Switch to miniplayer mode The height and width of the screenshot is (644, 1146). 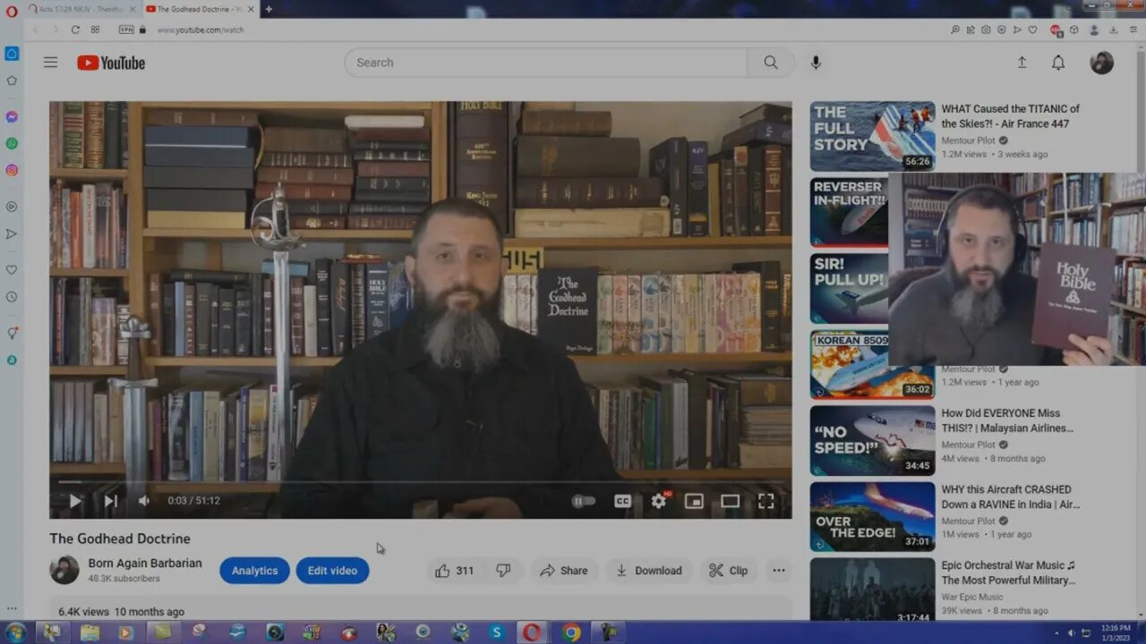tap(694, 501)
